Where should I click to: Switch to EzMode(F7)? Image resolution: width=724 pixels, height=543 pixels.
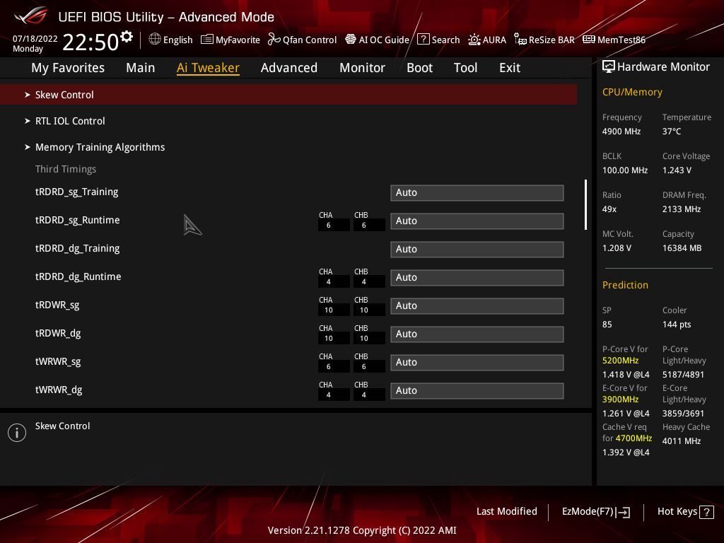[x=595, y=512]
